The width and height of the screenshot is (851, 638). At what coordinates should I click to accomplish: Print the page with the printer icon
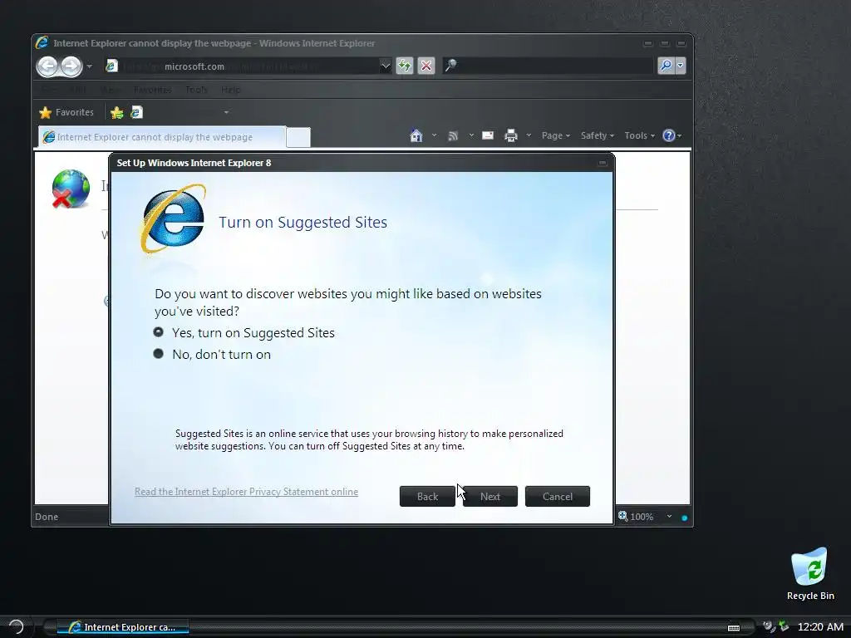[511, 135]
